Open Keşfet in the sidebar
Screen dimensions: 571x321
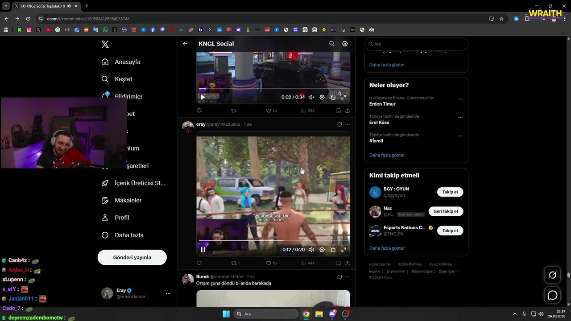click(117, 79)
